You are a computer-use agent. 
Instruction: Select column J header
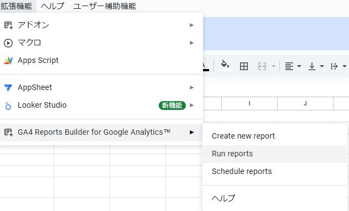(305, 103)
